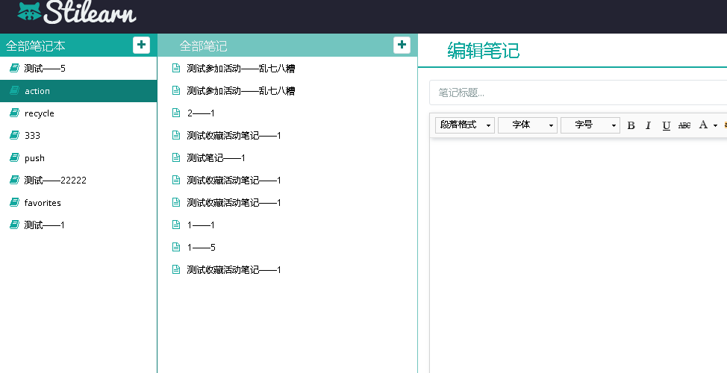This screenshot has width=727, height=373.
Task: Toggle italic formatting in editor toolbar
Action: tap(648, 125)
